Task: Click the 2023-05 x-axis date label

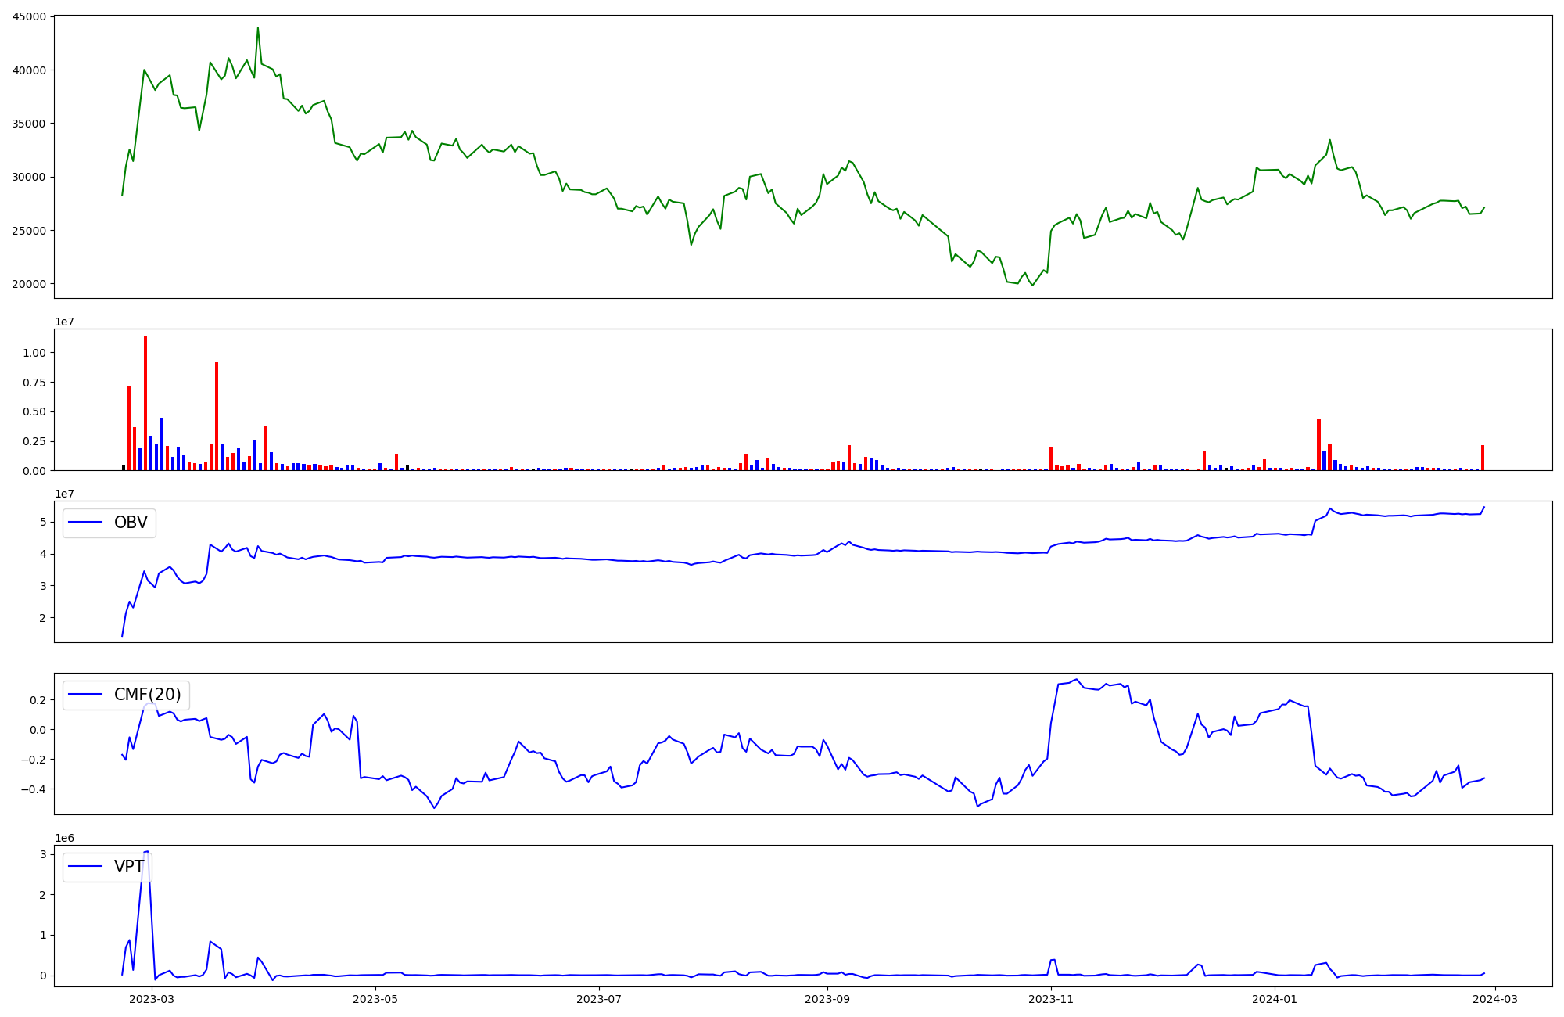Action: tap(376, 999)
